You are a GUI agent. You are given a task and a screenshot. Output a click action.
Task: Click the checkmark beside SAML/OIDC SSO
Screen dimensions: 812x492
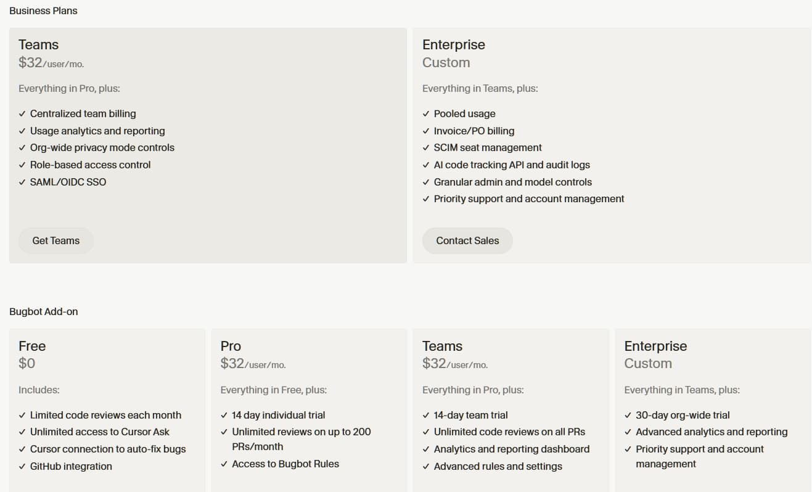coord(23,182)
